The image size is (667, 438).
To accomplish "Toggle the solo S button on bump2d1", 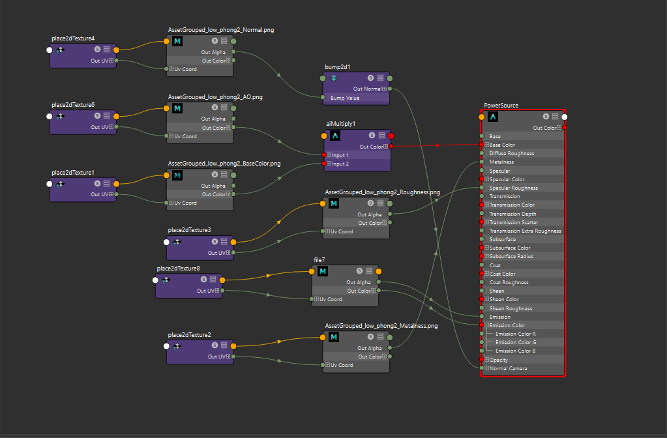I will pyautogui.click(x=370, y=78).
